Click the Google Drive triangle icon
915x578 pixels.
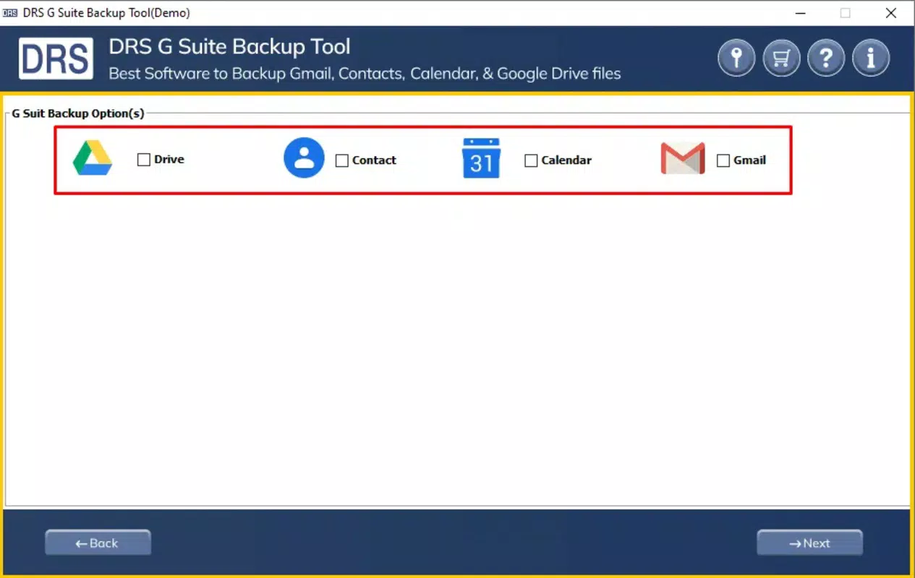[x=93, y=159]
